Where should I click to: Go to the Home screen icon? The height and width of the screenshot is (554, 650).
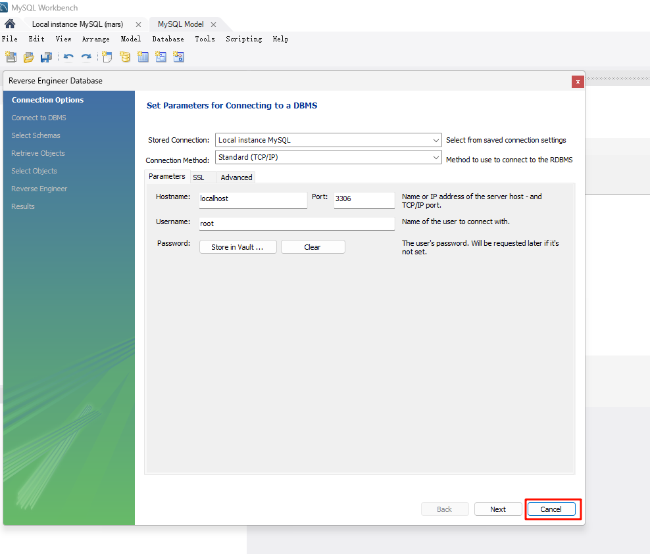pos(10,24)
